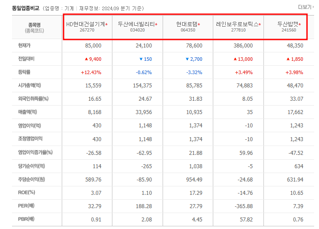Screen dimensions: 319x229
Task: Open 레인보우로보틱스 stock link
Action: tap(237, 24)
